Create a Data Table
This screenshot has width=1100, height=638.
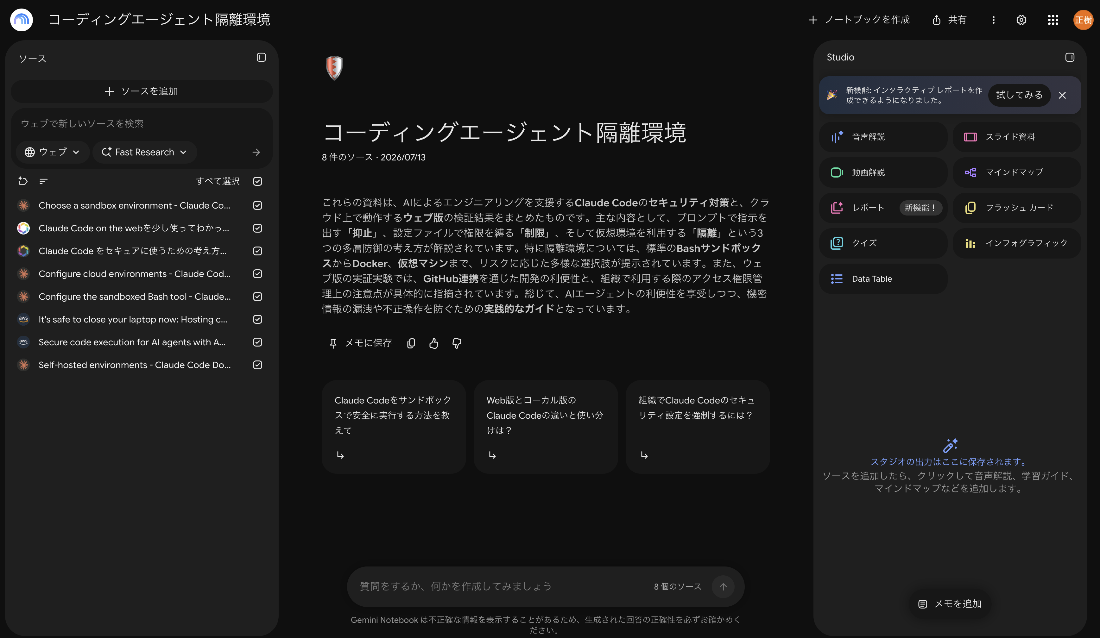point(883,279)
